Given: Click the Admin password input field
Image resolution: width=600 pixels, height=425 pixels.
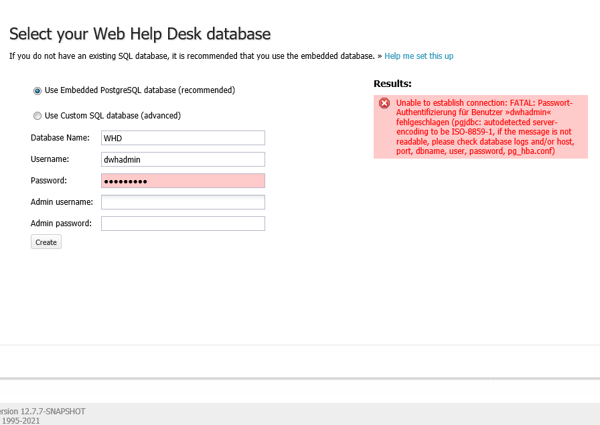Looking at the screenshot, I should tap(183, 224).
